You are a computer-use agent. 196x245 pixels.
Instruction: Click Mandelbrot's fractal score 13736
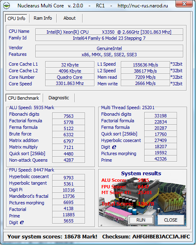pyautogui.click(x=69, y=196)
